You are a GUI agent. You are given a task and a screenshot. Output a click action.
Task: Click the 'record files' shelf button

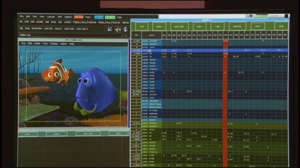pos(37,28)
